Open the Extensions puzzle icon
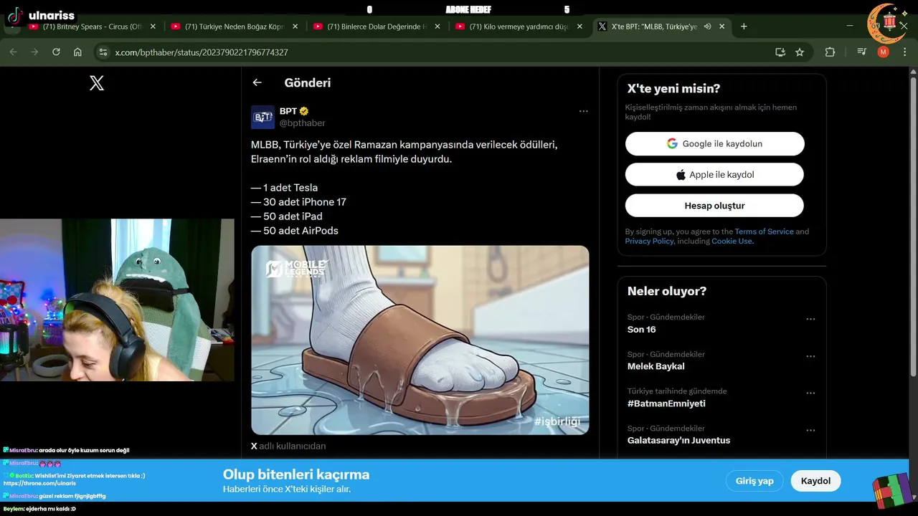The width and height of the screenshot is (918, 516). click(830, 52)
